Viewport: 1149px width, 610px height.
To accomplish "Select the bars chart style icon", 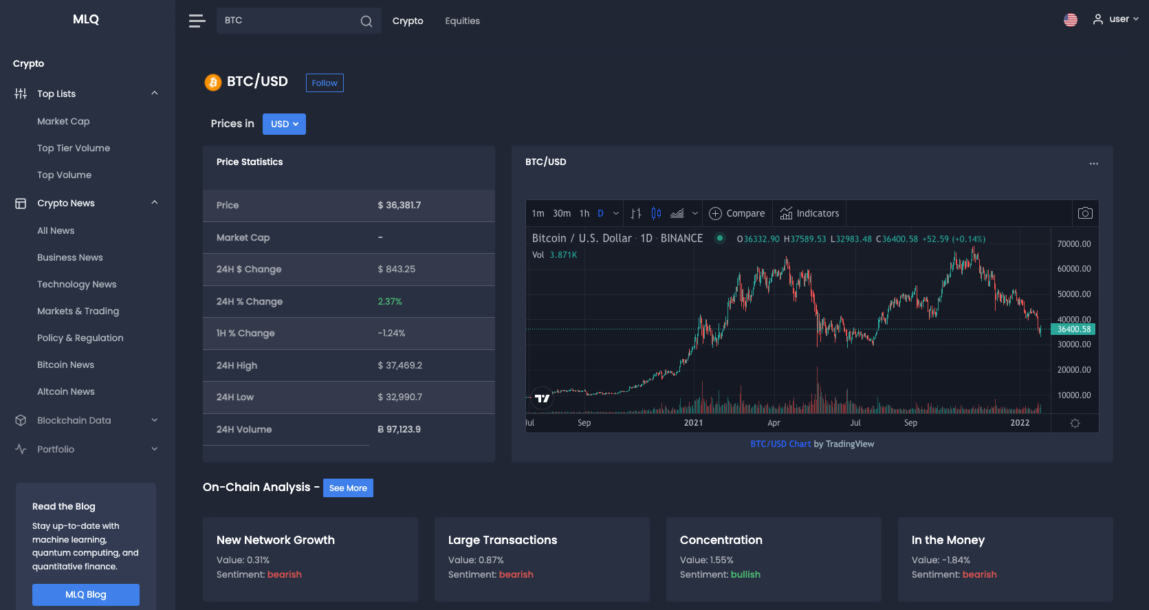I will 636,213.
